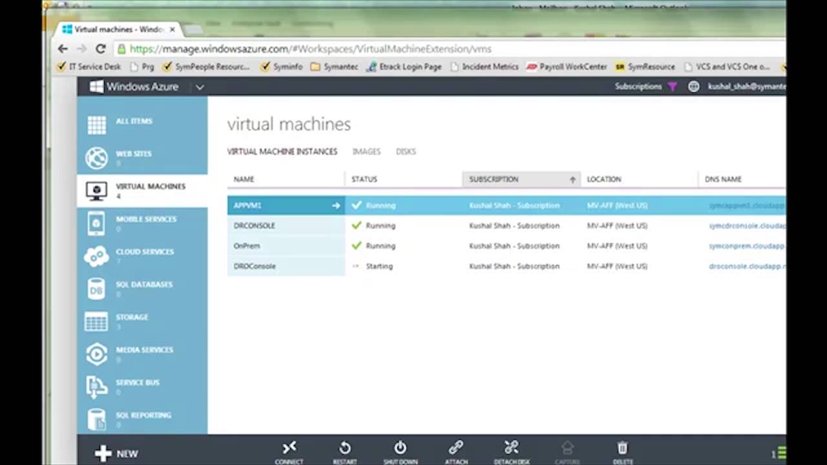Image resolution: width=827 pixels, height=465 pixels.
Task: Open IT Service Desk bookmark
Action: 89,67
